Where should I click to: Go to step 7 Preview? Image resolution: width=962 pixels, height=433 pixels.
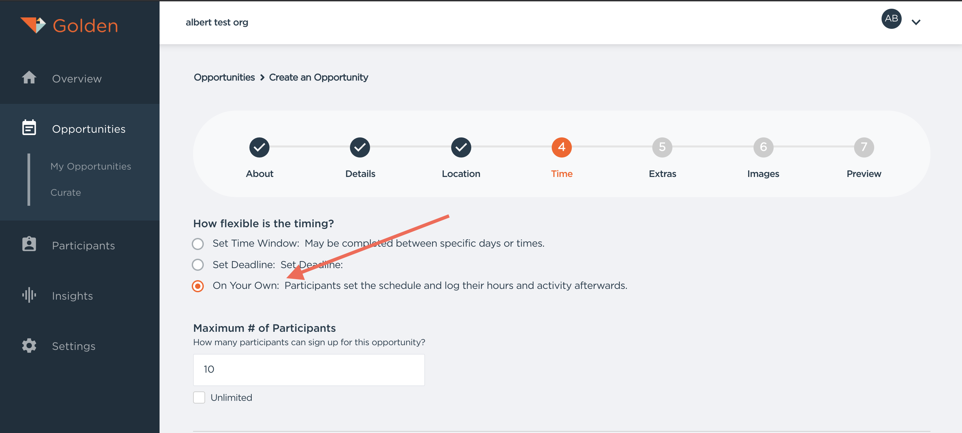[863, 147]
